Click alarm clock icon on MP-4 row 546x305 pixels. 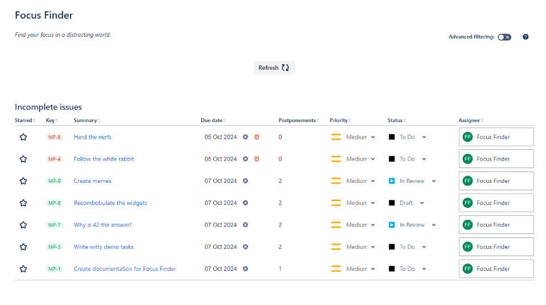click(257, 159)
